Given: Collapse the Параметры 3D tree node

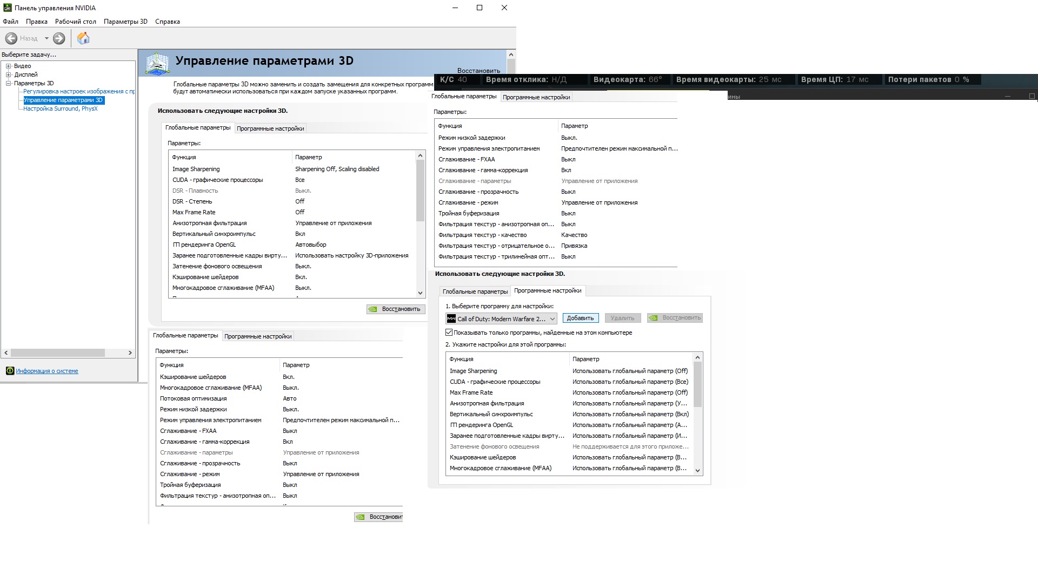Looking at the screenshot, I should tap(9, 83).
